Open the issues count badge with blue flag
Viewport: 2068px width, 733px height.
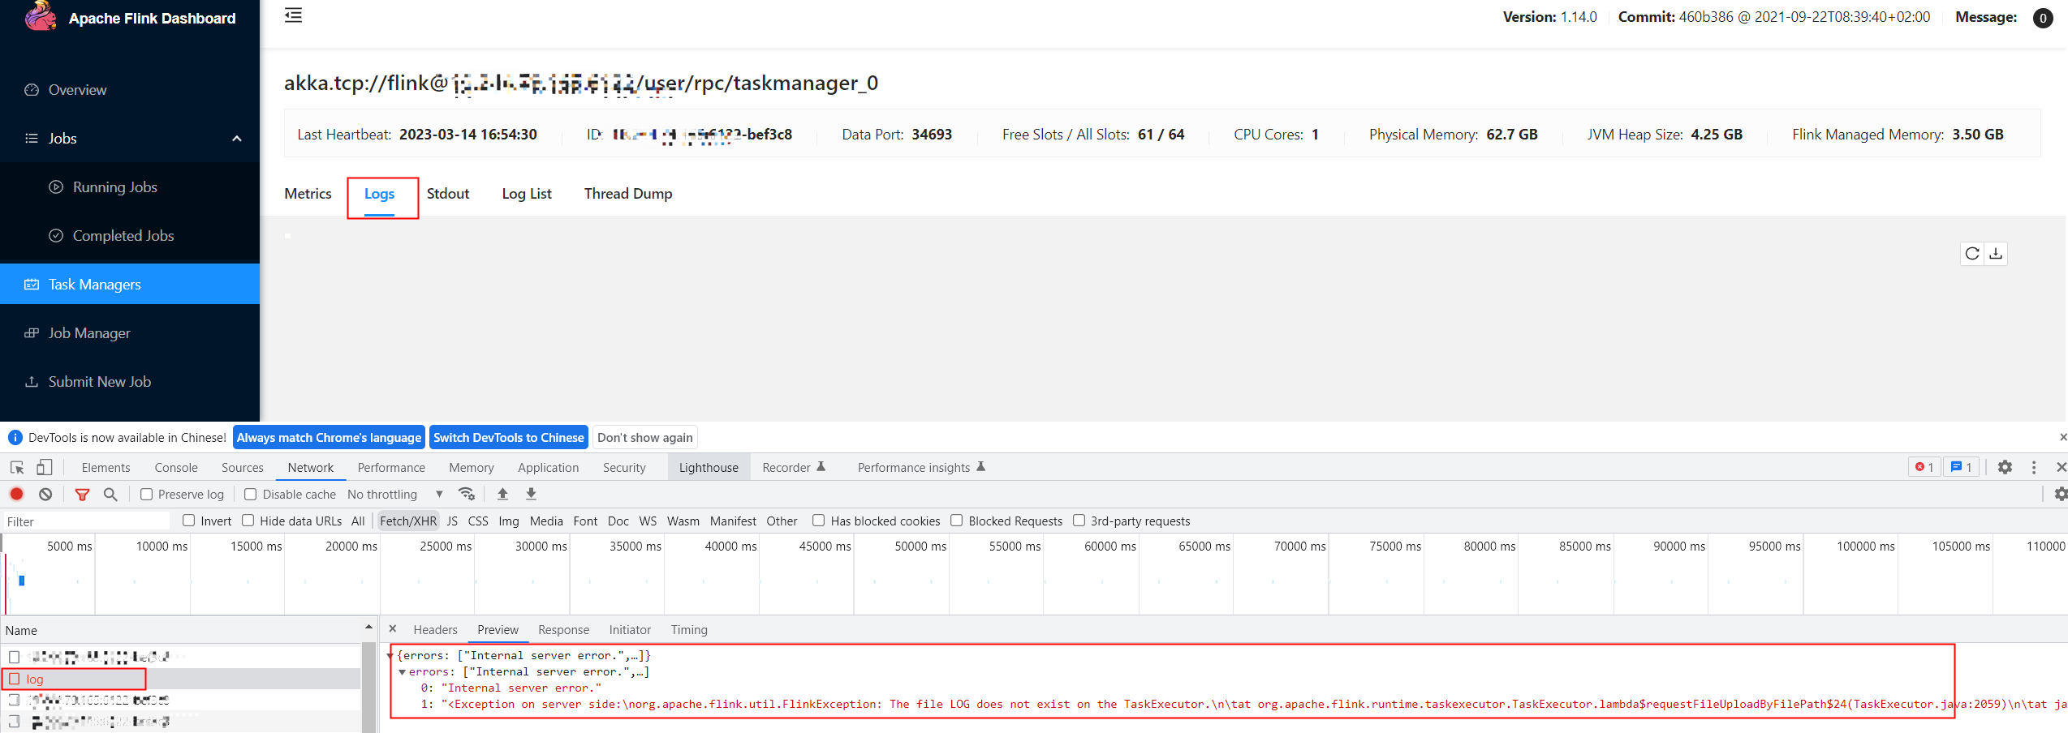pos(1961,467)
